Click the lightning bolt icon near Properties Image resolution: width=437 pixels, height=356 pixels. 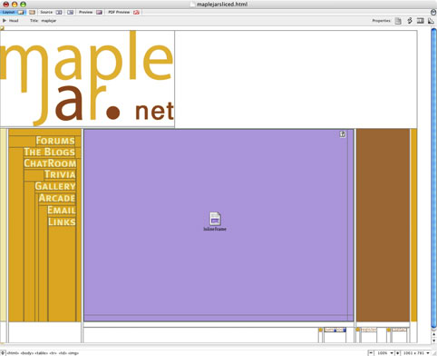tap(410, 21)
